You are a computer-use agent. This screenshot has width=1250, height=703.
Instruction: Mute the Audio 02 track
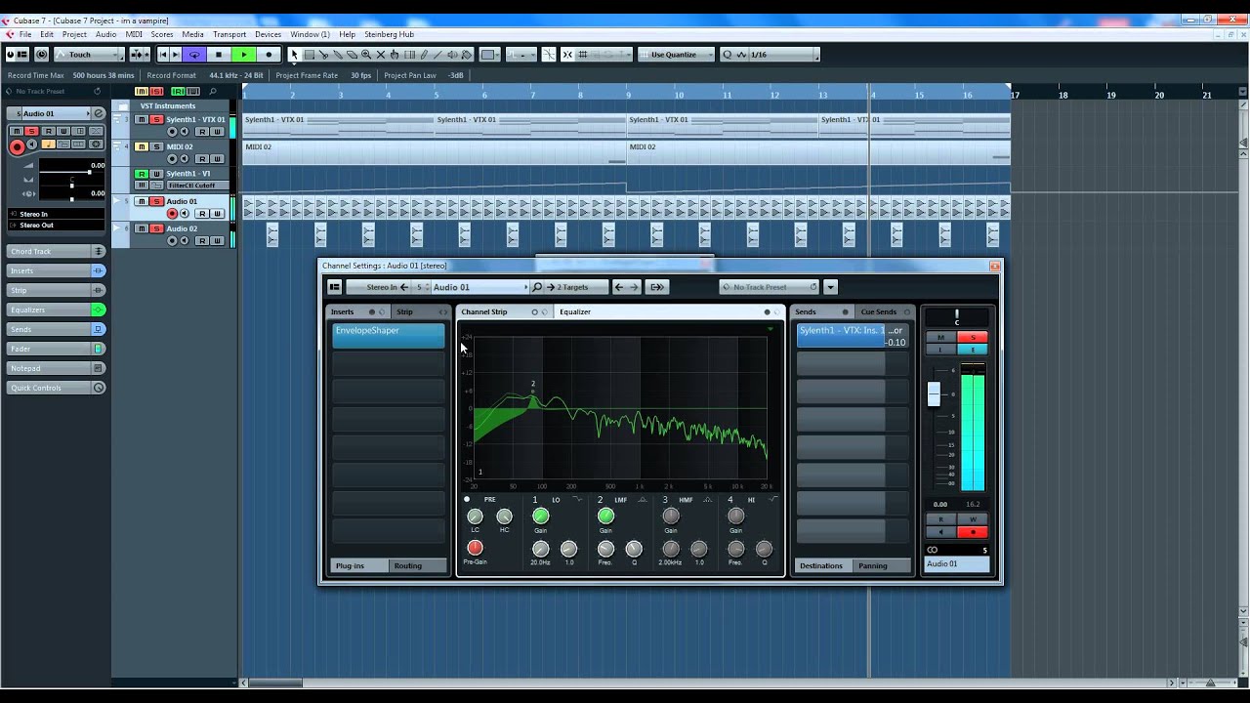pos(141,229)
